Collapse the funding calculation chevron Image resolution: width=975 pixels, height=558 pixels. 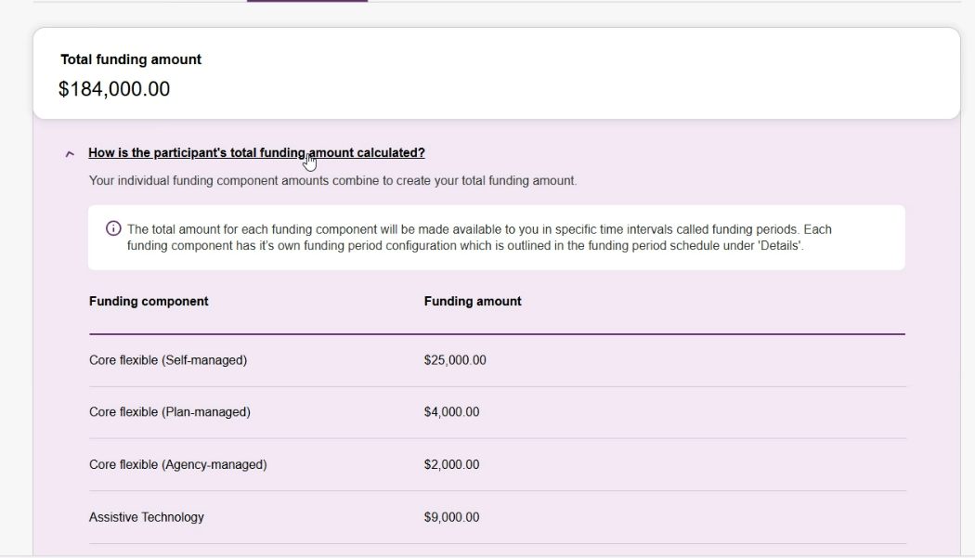(x=70, y=153)
